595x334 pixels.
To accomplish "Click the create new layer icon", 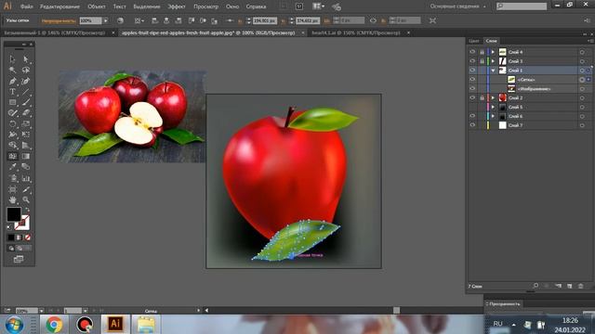I will (570, 287).
